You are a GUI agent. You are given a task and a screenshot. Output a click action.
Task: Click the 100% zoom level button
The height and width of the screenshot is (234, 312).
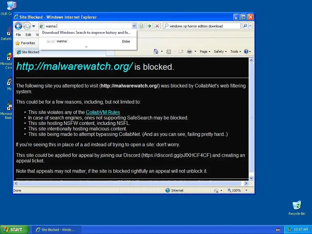[x=234, y=190]
